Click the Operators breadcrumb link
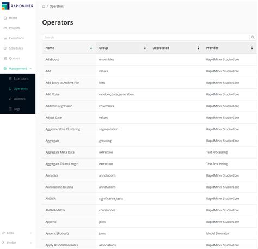The width and height of the screenshot is (258, 249). [x=57, y=7]
